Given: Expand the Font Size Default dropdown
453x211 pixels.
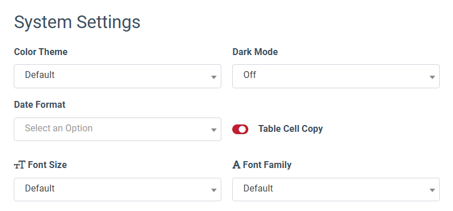Looking at the screenshot, I should tap(118, 189).
